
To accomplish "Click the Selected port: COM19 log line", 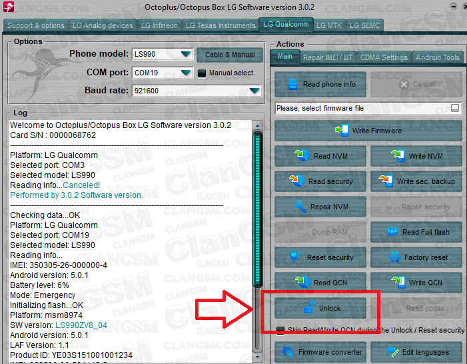I will click(x=49, y=235).
